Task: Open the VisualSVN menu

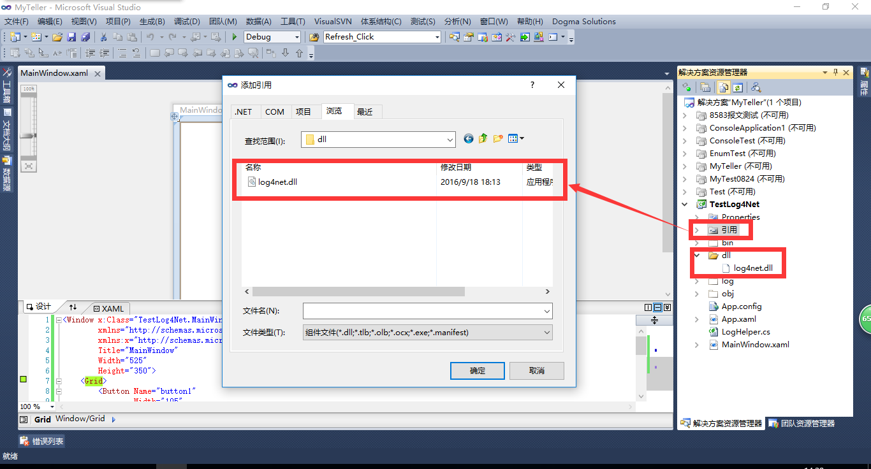Action: coord(333,21)
